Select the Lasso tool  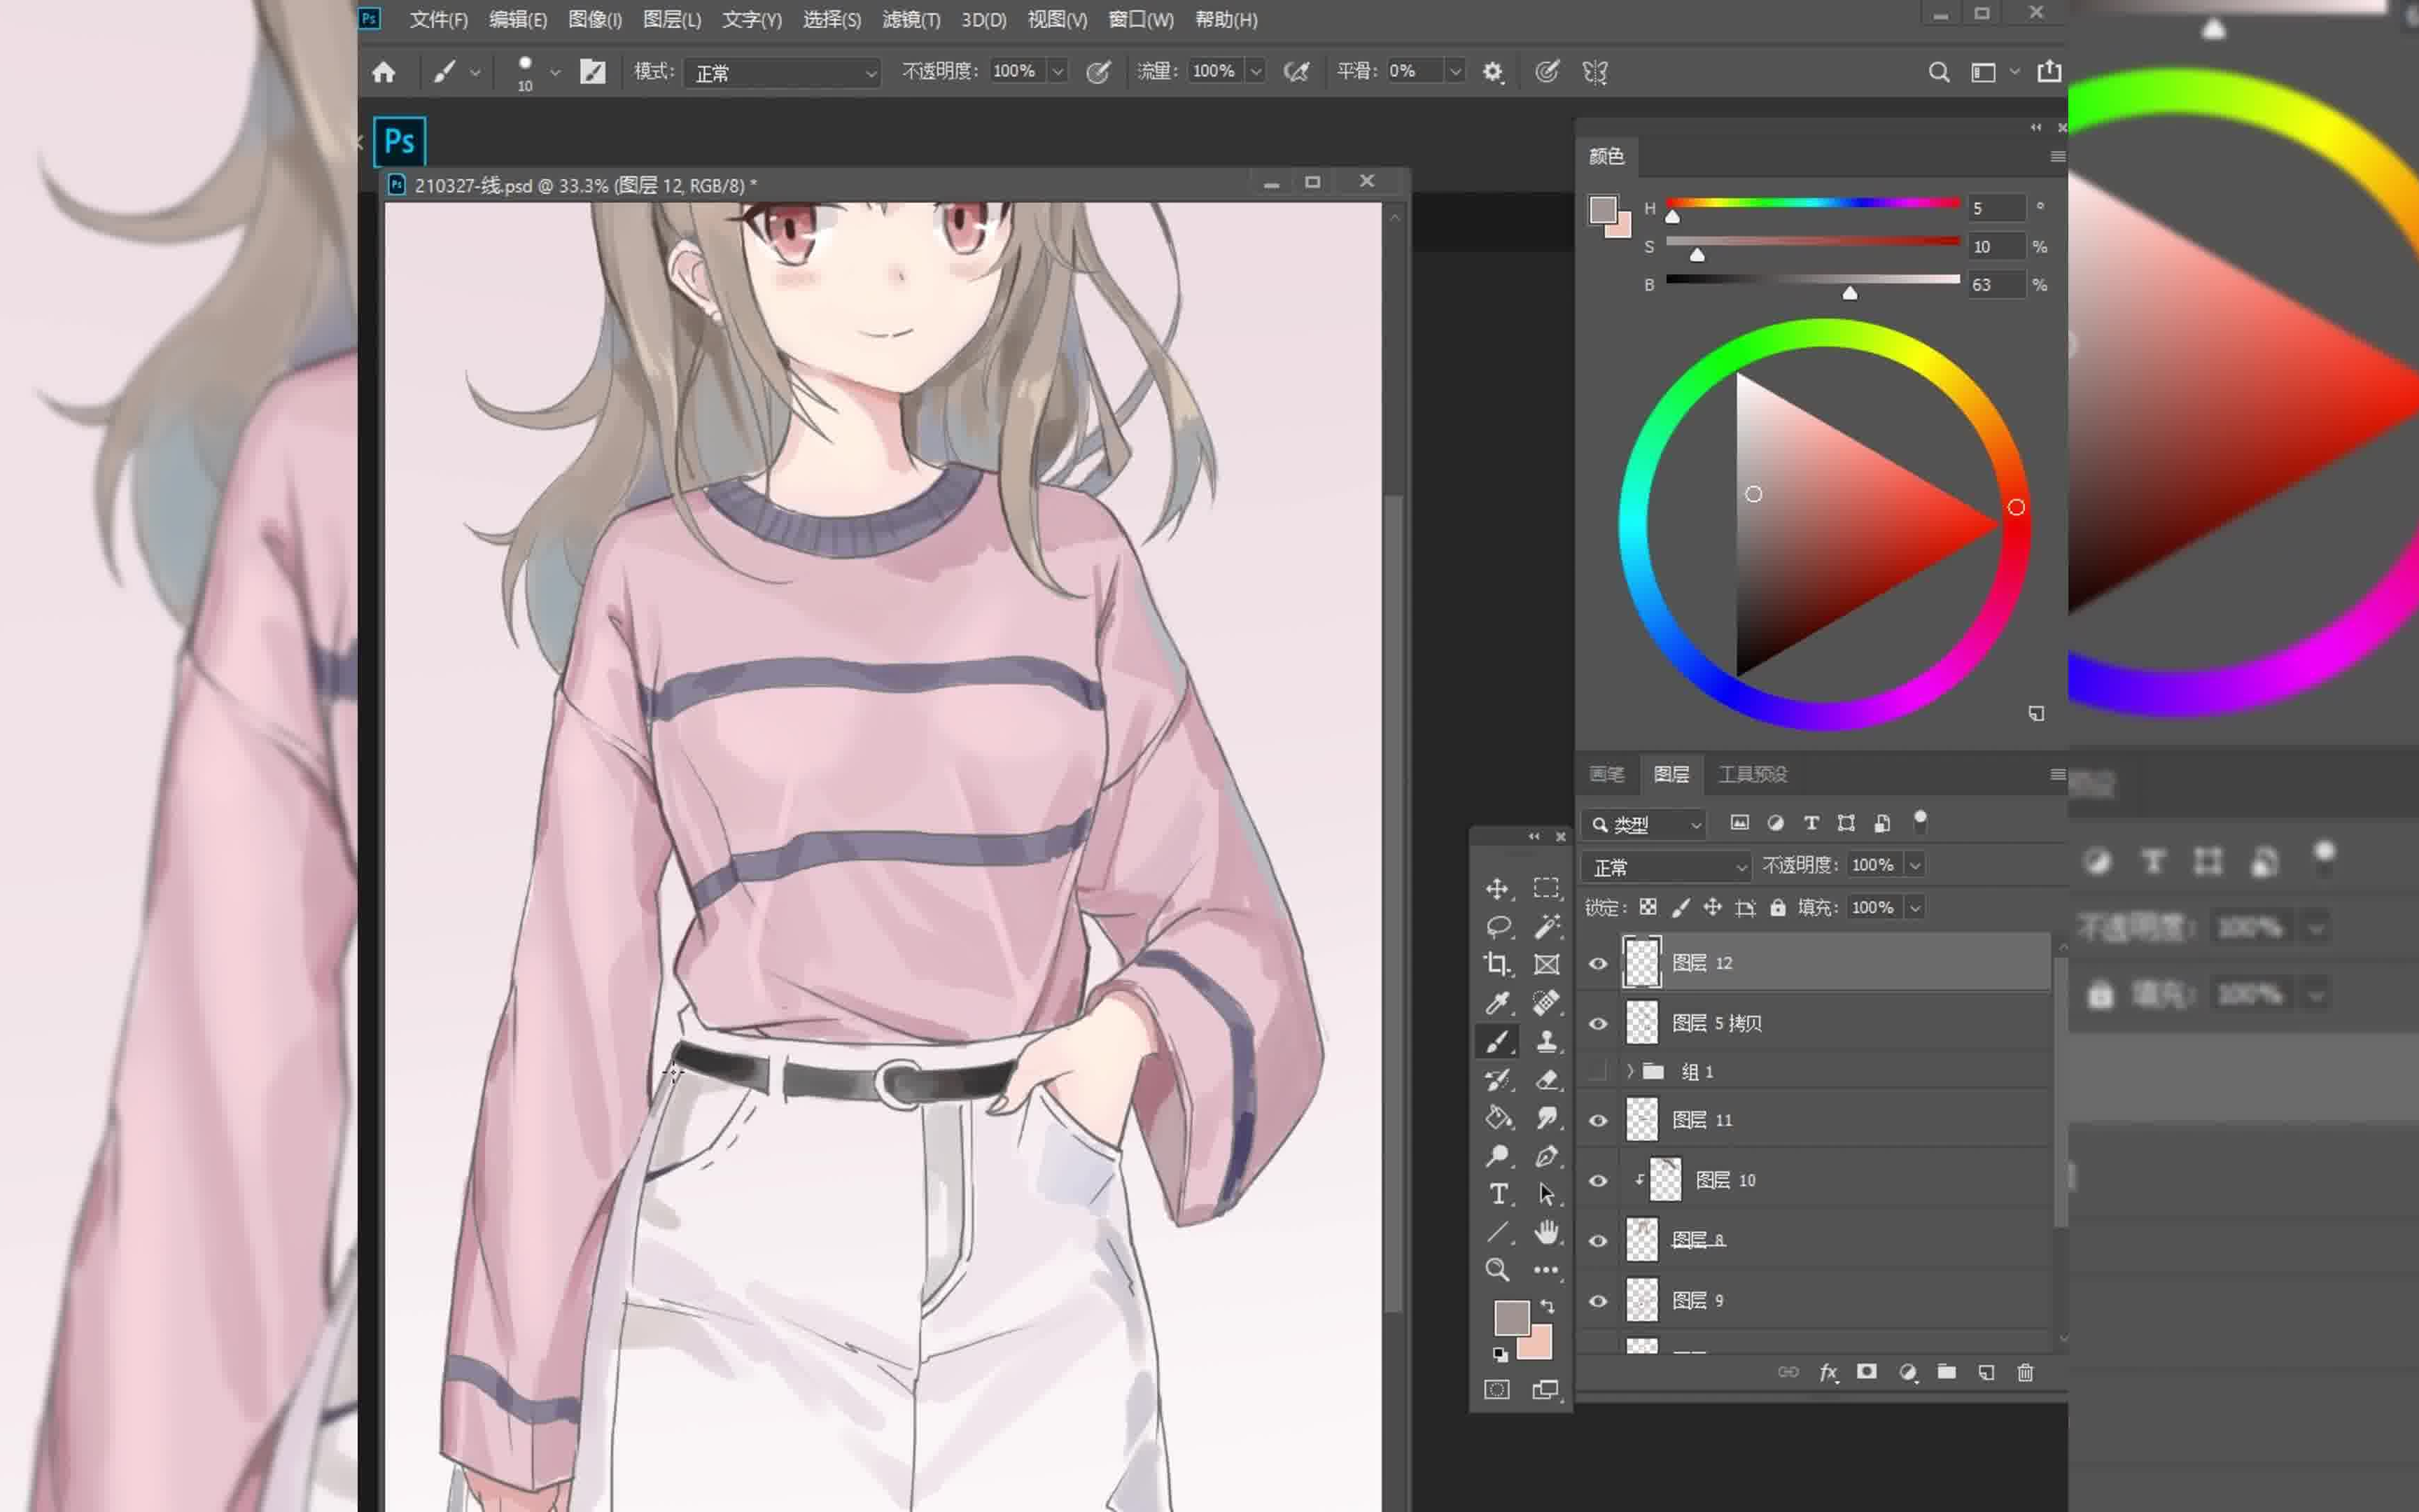(x=1496, y=926)
